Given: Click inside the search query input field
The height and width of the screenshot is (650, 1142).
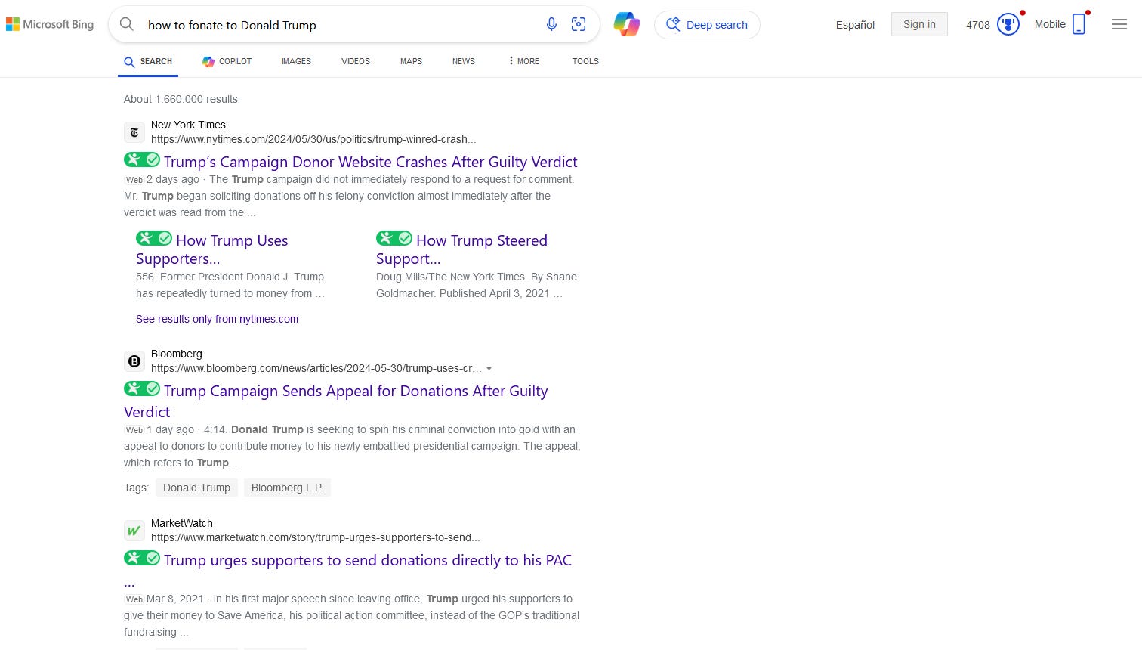Looking at the screenshot, I should tap(340, 25).
